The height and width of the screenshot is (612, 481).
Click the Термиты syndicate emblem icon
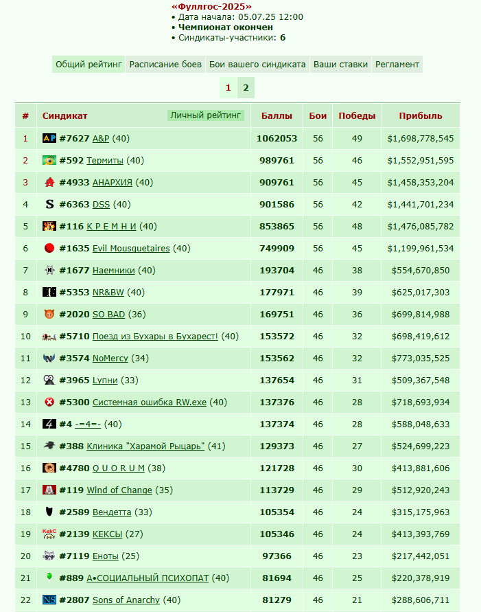coord(49,160)
